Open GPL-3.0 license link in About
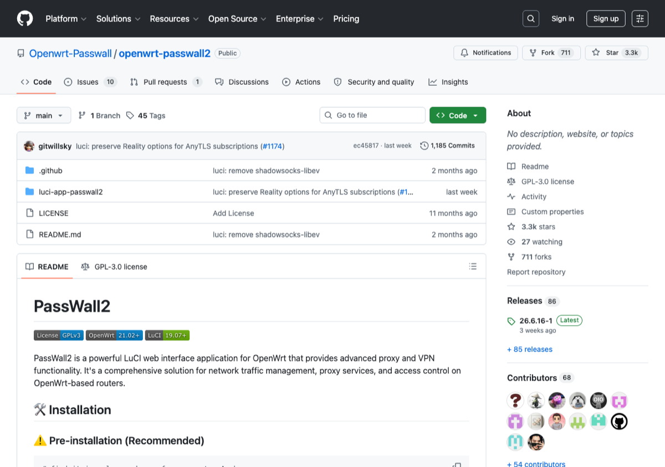The image size is (665, 467). pyautogui.click(x=540, y=182)
